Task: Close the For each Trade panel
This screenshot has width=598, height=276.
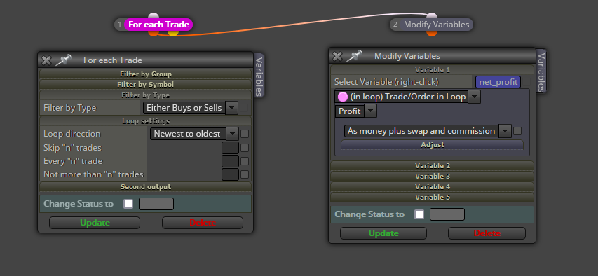Action: pos(46,60)
